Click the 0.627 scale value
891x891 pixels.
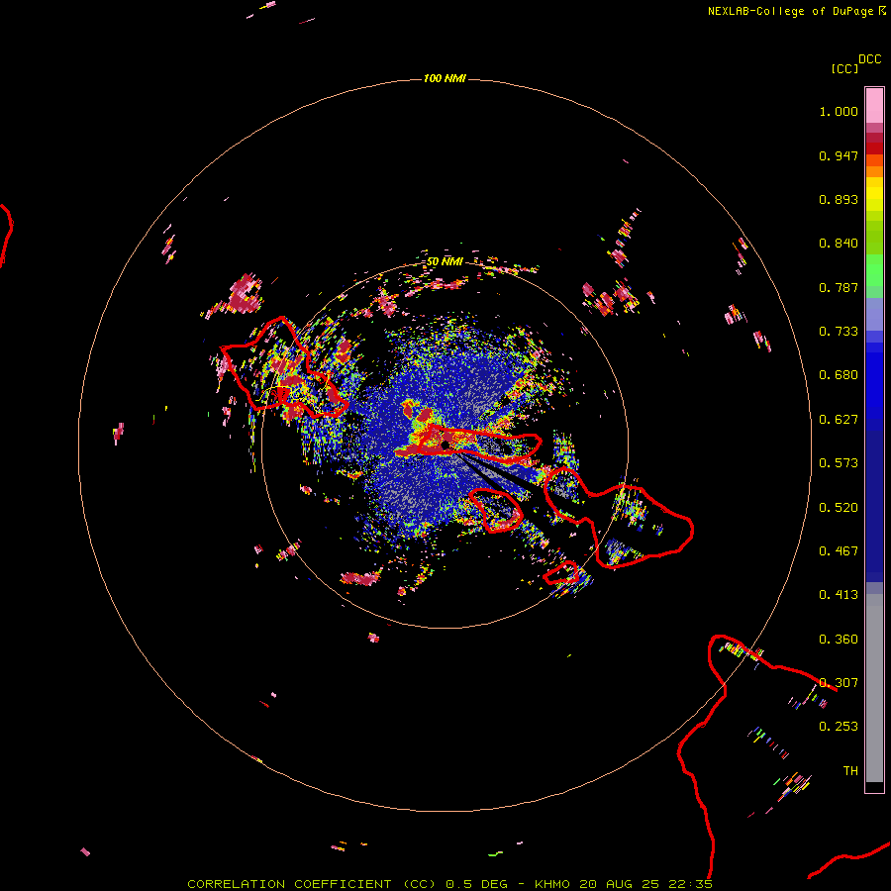(x=839, y=420)
